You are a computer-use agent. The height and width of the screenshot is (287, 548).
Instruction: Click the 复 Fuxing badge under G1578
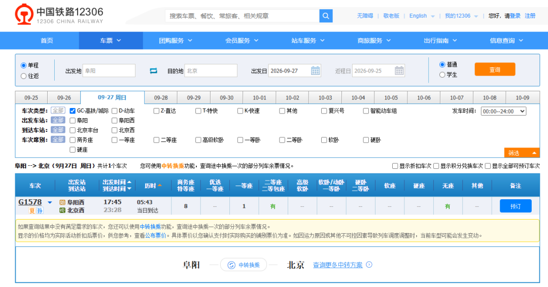click(32, 210)
